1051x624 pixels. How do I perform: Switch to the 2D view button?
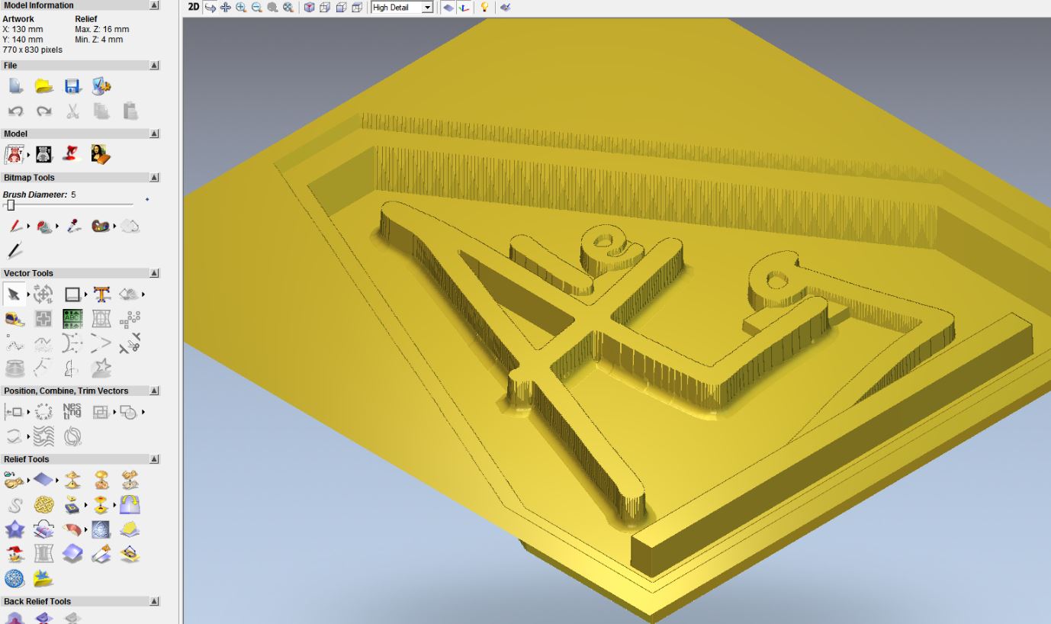[193, 8]
